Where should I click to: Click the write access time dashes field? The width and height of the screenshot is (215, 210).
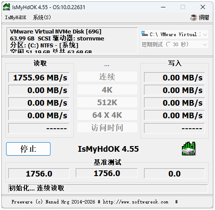tap(175, 128)
